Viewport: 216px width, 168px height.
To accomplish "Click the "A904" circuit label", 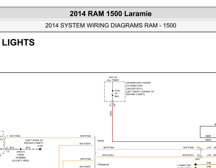I will tap(208, 140).
